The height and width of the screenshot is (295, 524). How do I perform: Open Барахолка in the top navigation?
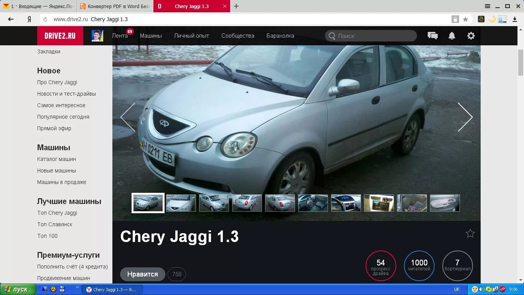click(x=280, y=36)
